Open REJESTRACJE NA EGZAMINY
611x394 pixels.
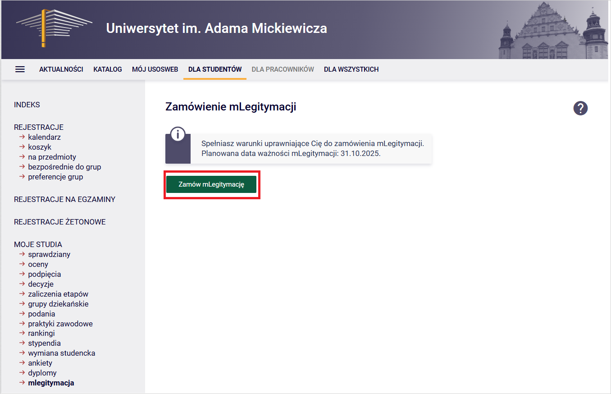click(x=64, y=199)
